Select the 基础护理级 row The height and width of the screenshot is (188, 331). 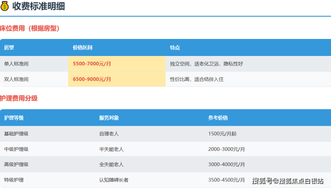[16, 133]
